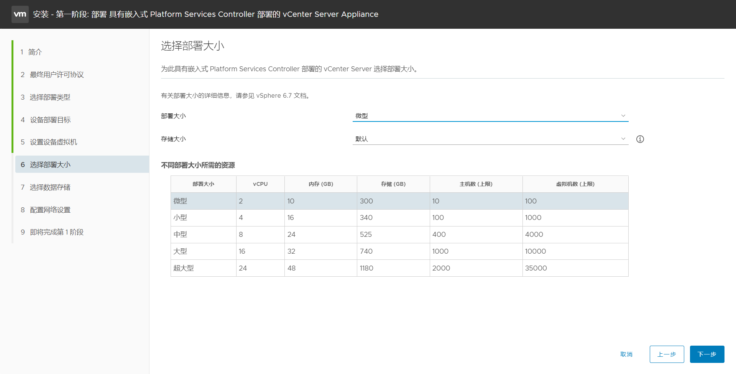Click the 选择部署大小 page heading
The height and width of the screenshot is (374, 736).
(x=192, y=46)
